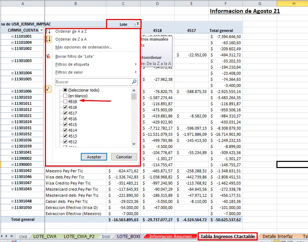The width and height of the screenshot is (308, 242).
Task: Collapse the minus icon beside account 11101001
Action: point(13,36)
